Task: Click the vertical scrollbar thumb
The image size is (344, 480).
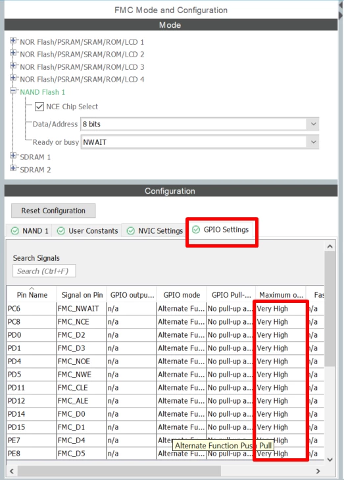Action: [x=330, y=309]
